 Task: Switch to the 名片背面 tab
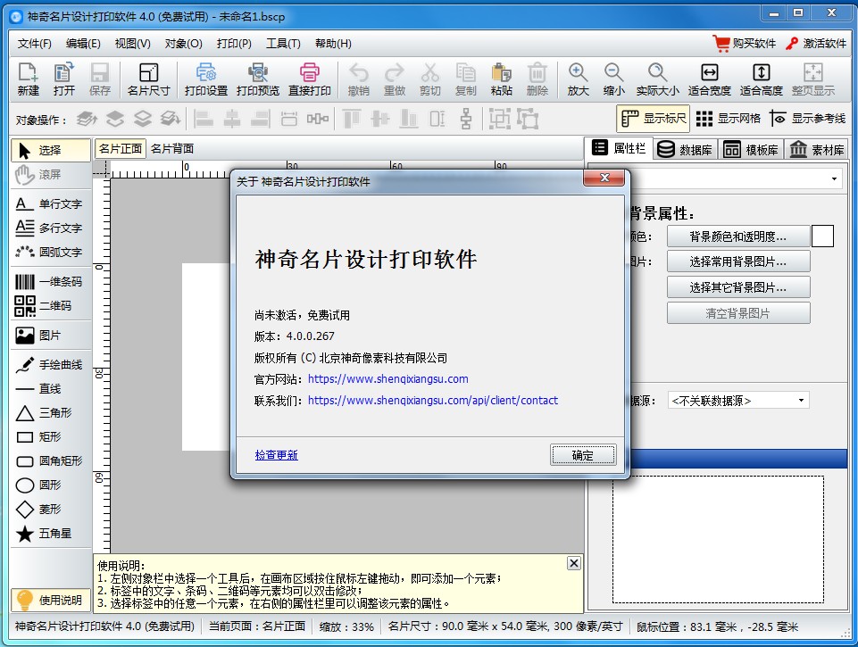coord(171,149)
